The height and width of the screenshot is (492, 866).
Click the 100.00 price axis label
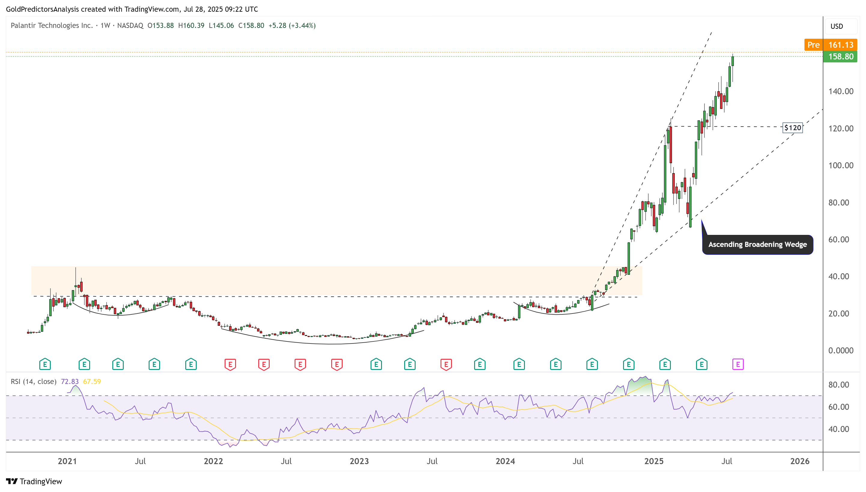[841, 165]
